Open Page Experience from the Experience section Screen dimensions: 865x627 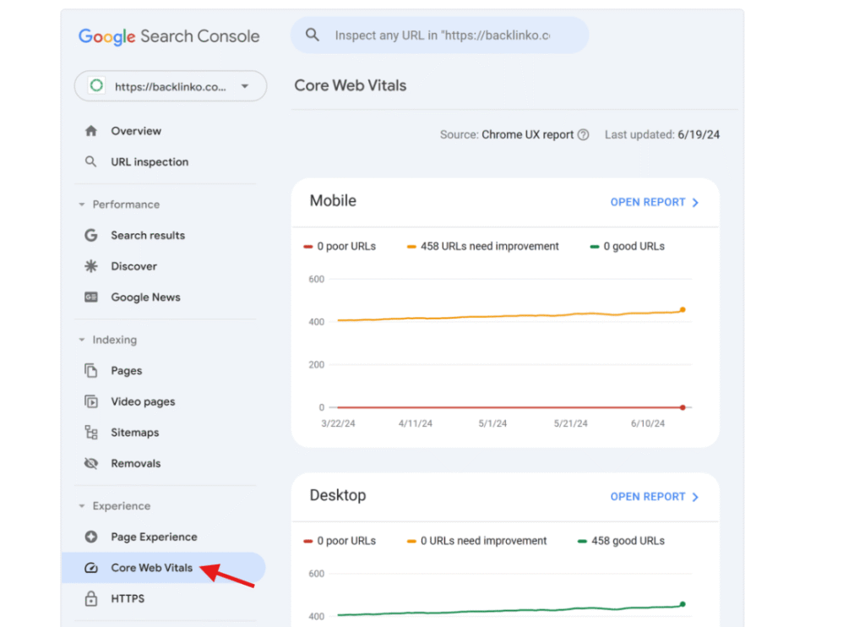click(154, 537)
